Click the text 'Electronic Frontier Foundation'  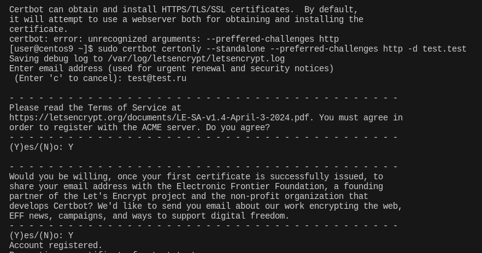250,187
